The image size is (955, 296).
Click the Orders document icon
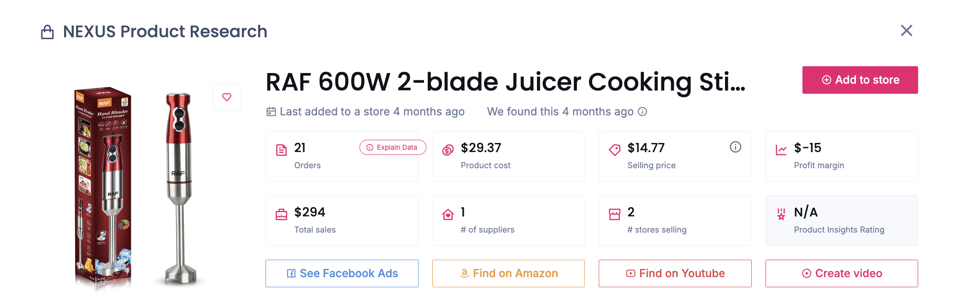coord(281,150)
